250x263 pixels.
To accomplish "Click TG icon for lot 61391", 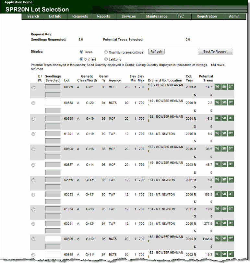I will [x=218, y=133].
